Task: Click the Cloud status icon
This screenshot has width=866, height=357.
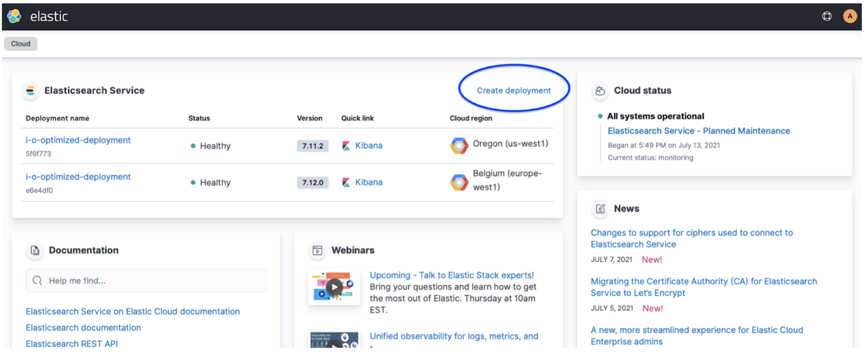Action: click(x=600, y=90)
